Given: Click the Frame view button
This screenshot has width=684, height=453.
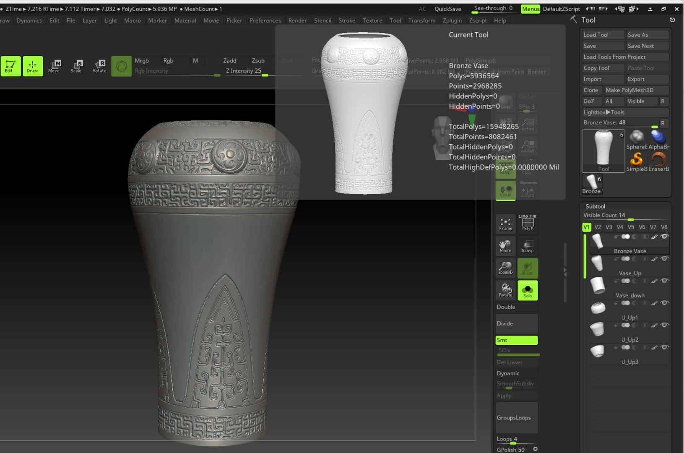Looking at the screenshot, I should [x=505, y=223].
